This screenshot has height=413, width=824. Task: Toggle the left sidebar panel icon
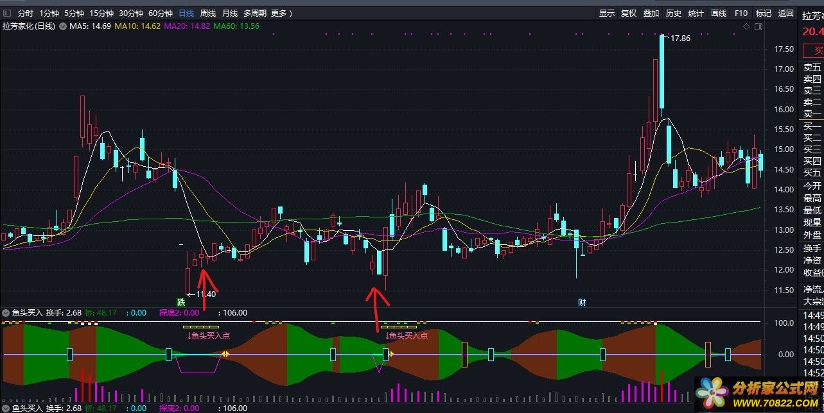(6, 13)
